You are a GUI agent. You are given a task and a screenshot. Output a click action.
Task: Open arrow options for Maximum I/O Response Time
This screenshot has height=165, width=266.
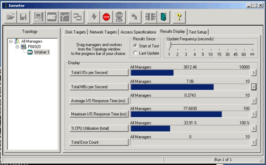pos(254,114)
